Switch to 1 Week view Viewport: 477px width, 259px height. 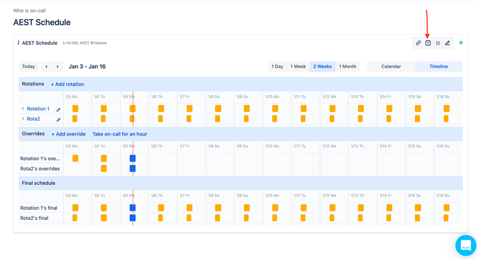pyautogui.click(x=298, y=67)
